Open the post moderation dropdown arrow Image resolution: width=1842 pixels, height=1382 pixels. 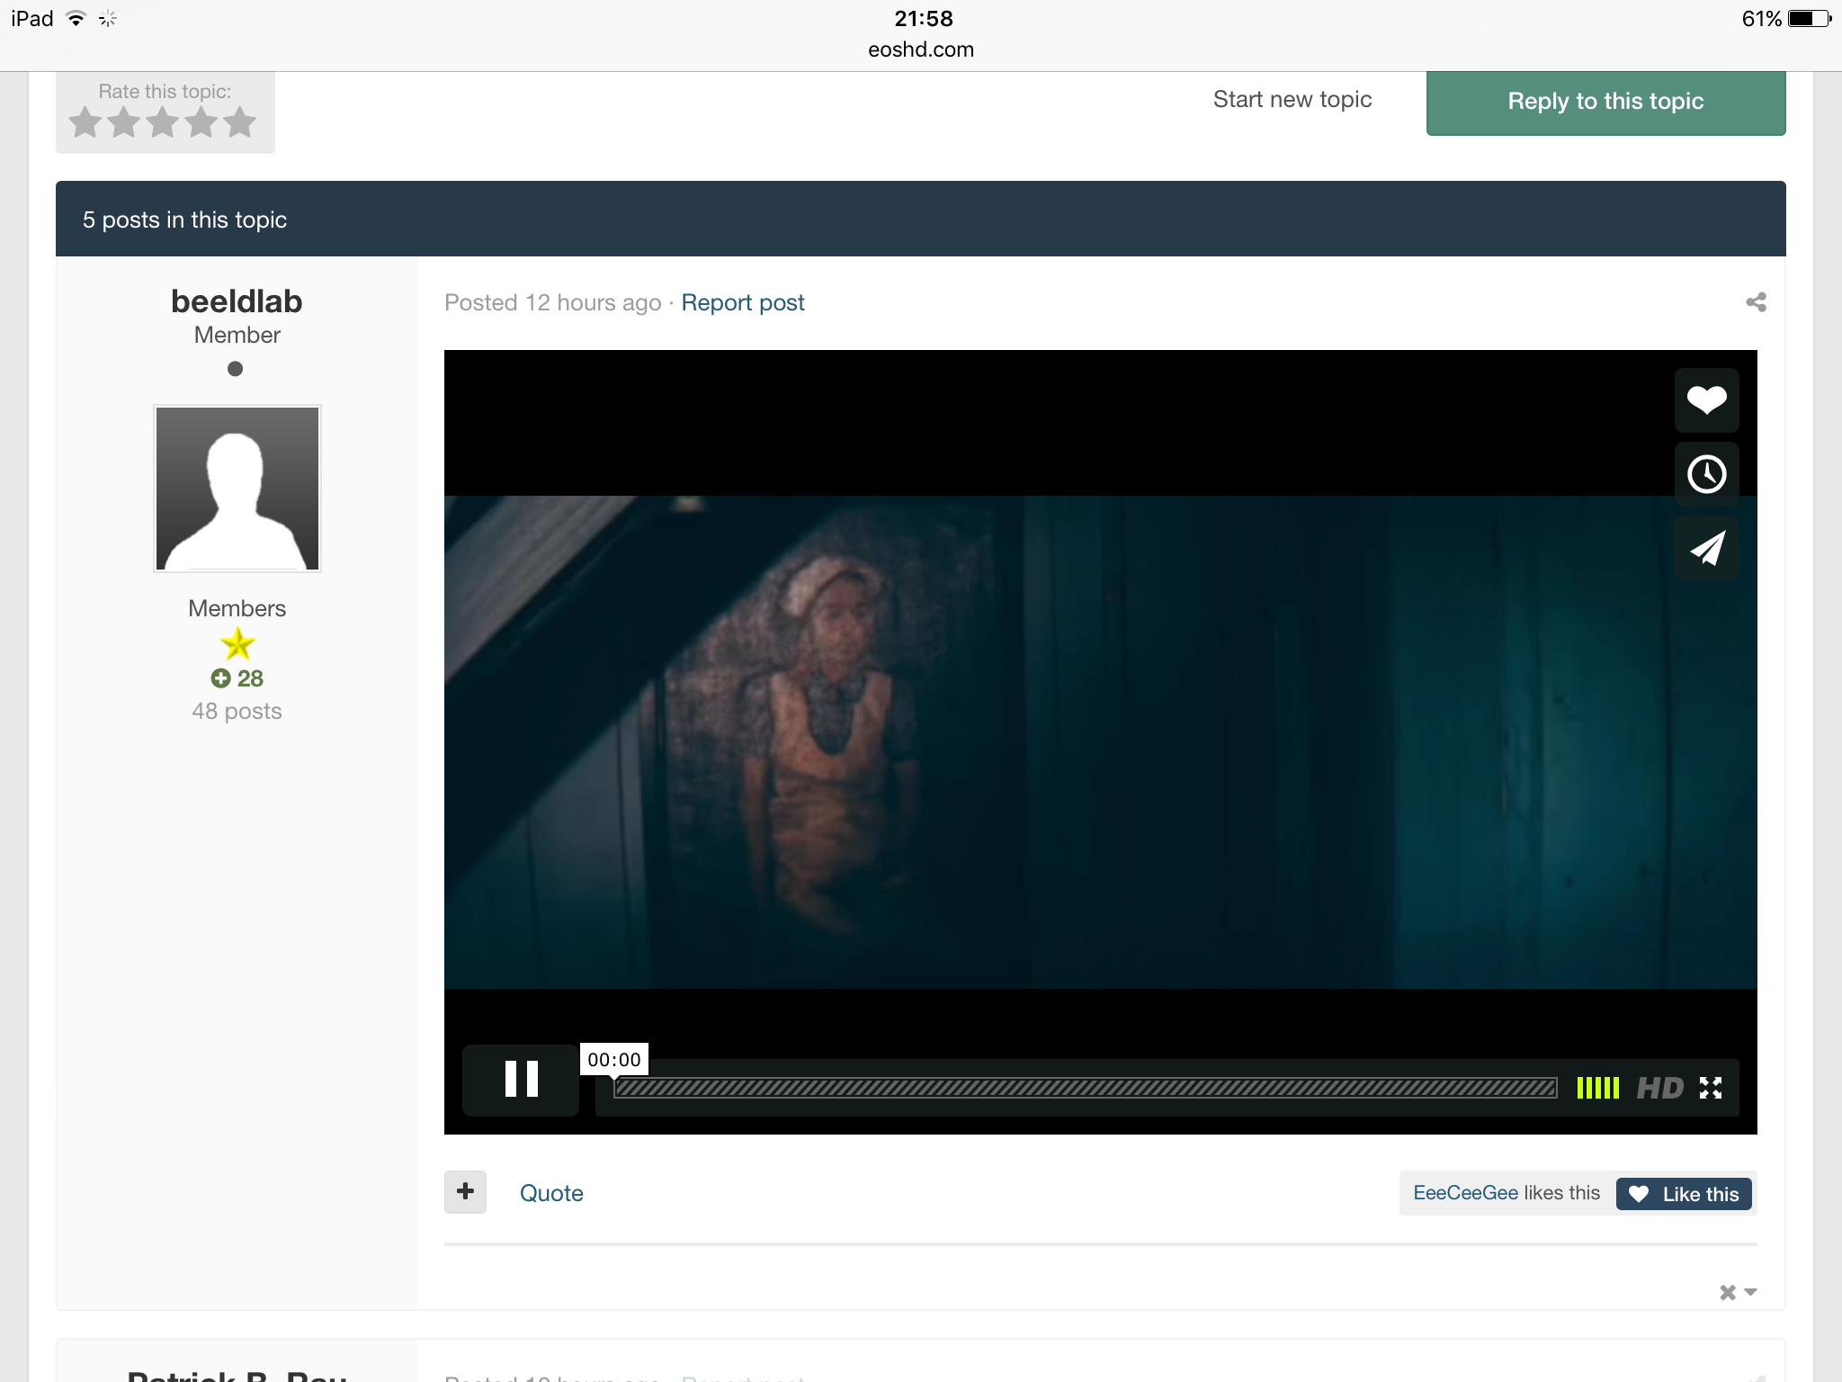pos(1749,1292)
